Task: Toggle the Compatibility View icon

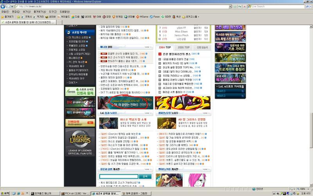Action: coord(235,7)
